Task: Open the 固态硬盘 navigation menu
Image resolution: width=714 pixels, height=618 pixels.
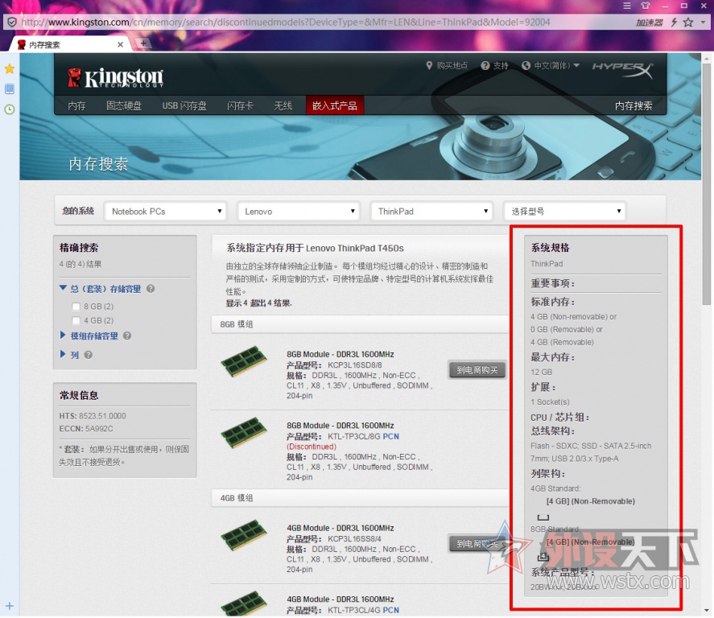Action: tap(124, 105)
